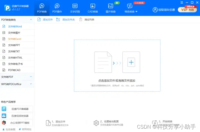
Task: Click the 文件转PPT icon
Action: pyautogui.click(x=4, y=45)
